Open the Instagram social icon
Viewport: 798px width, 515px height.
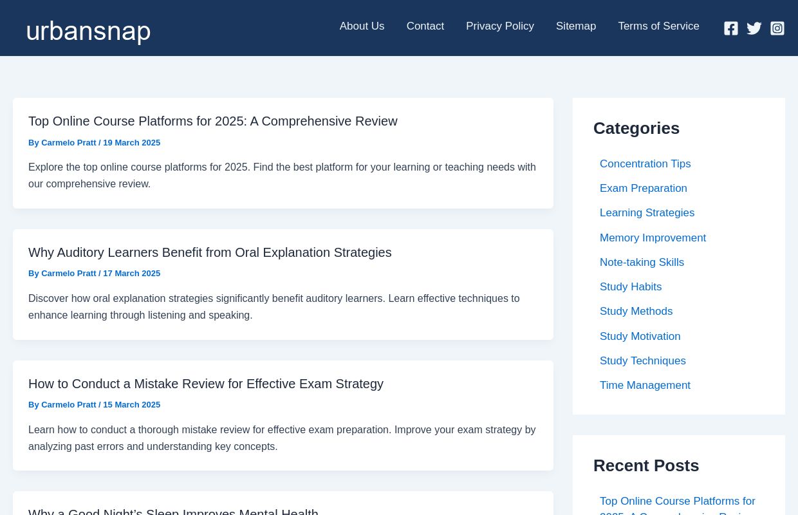click(x=777, y=28)
